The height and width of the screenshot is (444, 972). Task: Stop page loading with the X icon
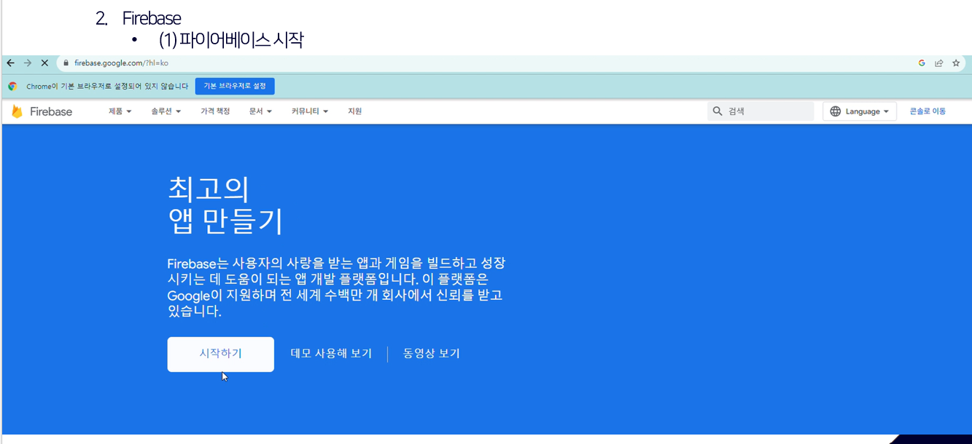(x=44, y=63)
